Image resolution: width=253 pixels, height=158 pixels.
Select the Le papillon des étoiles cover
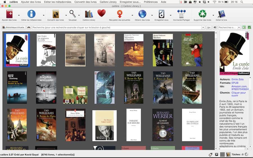point(192,125)
